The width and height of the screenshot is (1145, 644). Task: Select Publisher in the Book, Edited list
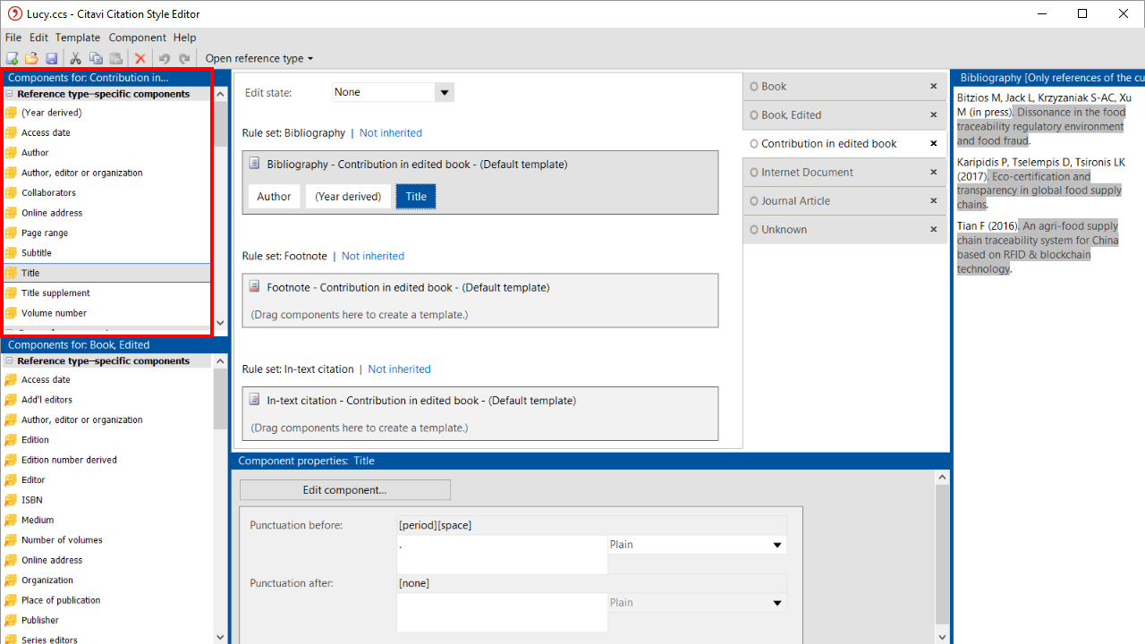click(40, 621)
